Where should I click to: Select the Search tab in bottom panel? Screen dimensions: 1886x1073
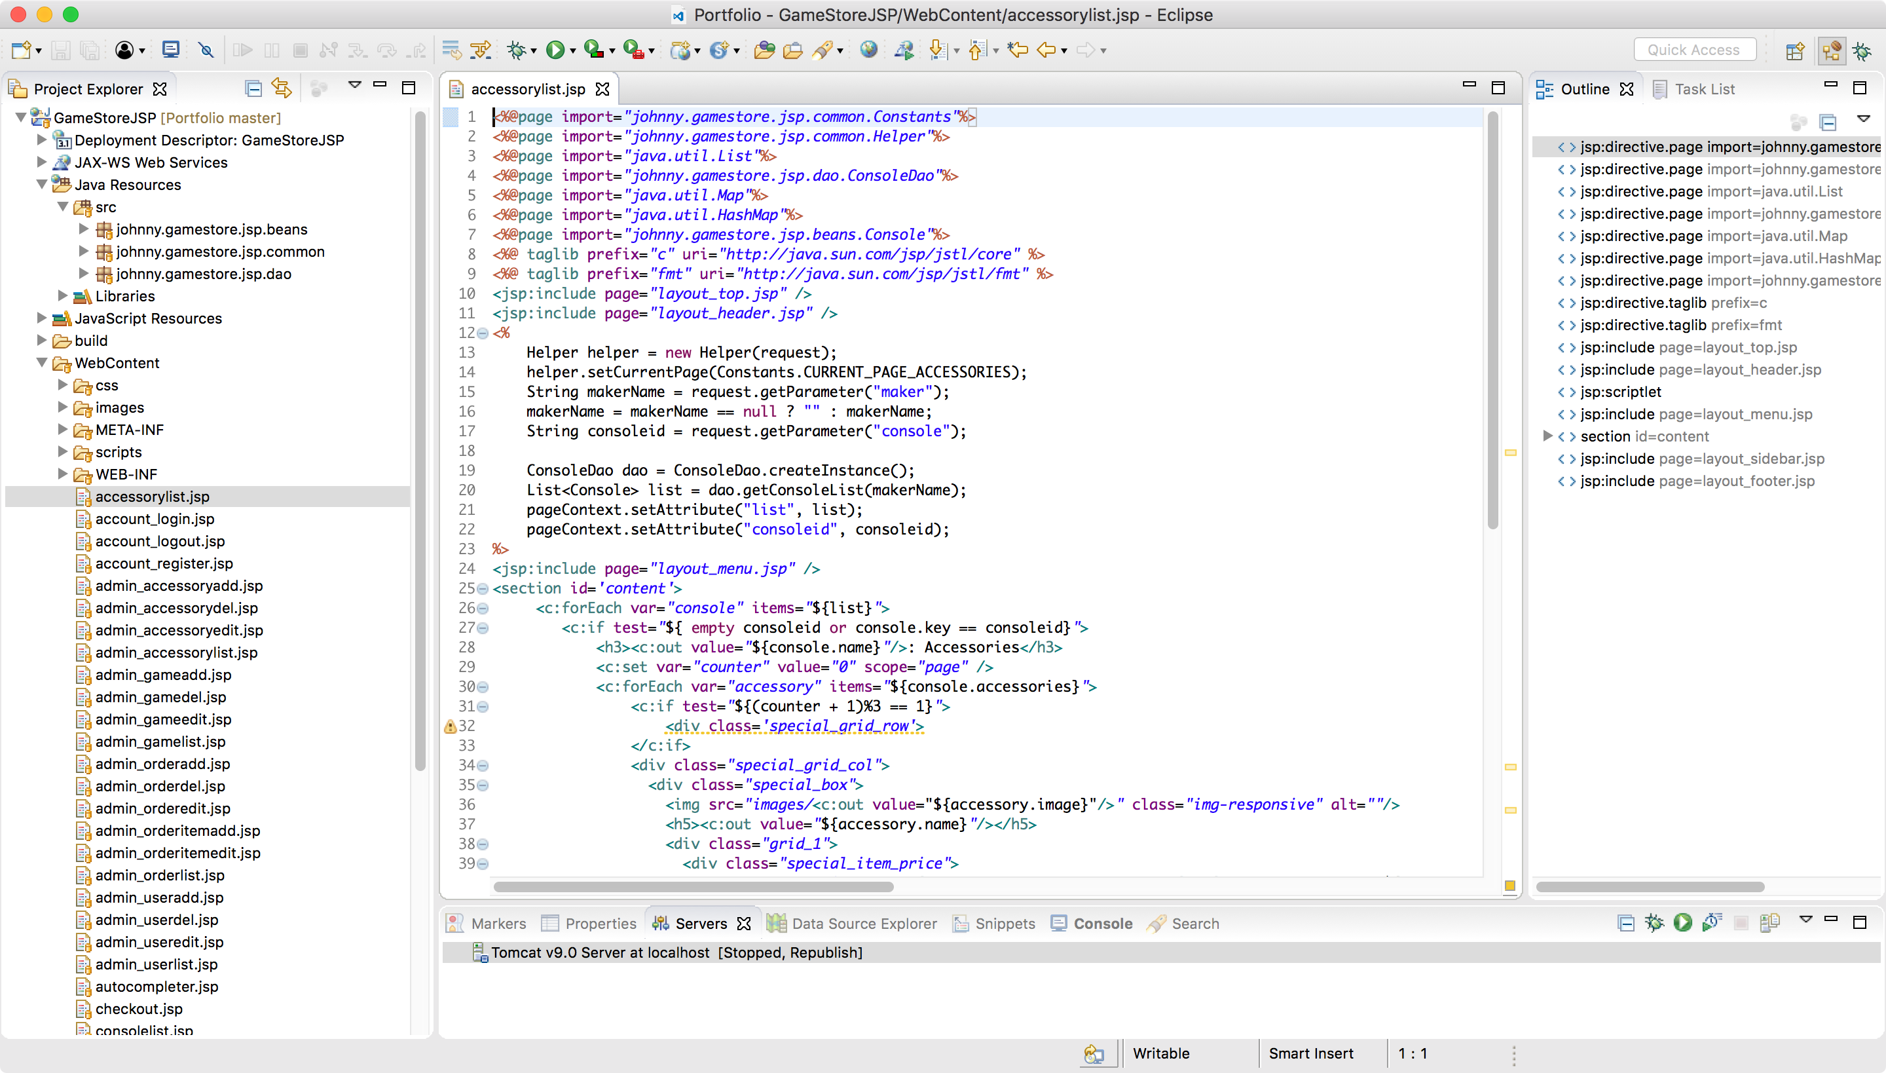(x=1183, y=924)
